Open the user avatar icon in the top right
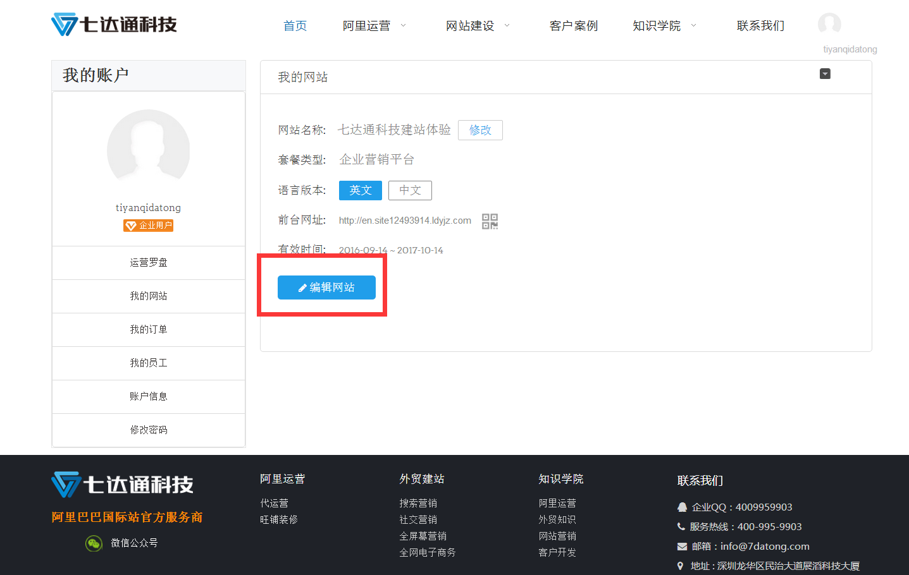The image size is (909, 575). click(829, 25)
